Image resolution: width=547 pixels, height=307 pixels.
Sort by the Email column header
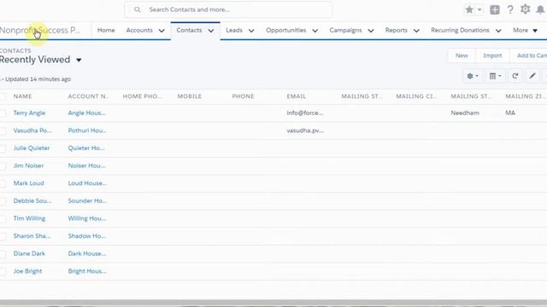click(x=297, y=96)
